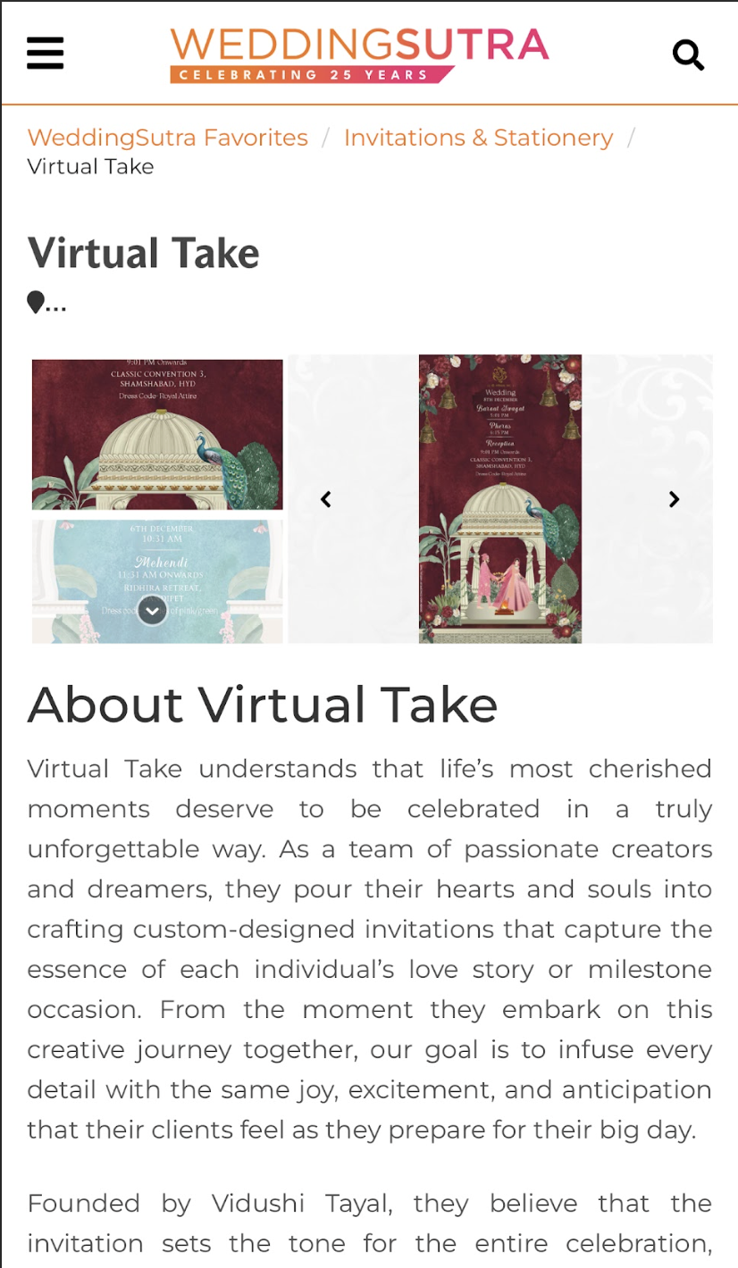Open WeddingSutra Favorites breadcrumb link
738x1268 pixels.
168,138
